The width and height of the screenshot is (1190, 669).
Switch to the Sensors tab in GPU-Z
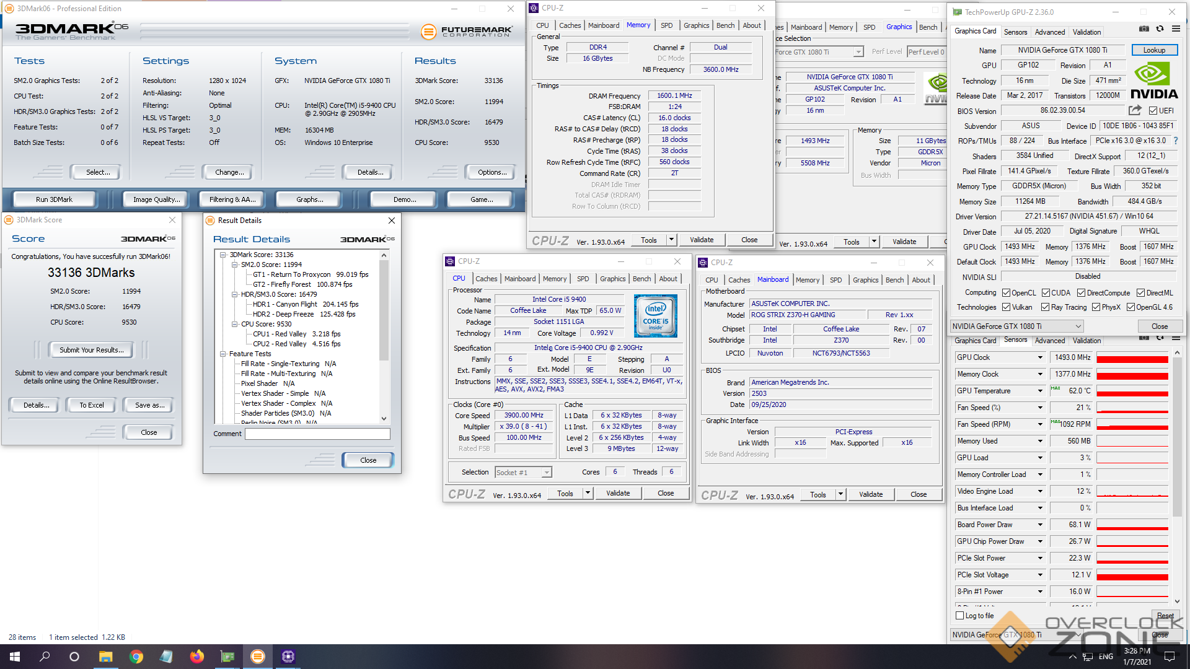click(x=1015, y=32)
